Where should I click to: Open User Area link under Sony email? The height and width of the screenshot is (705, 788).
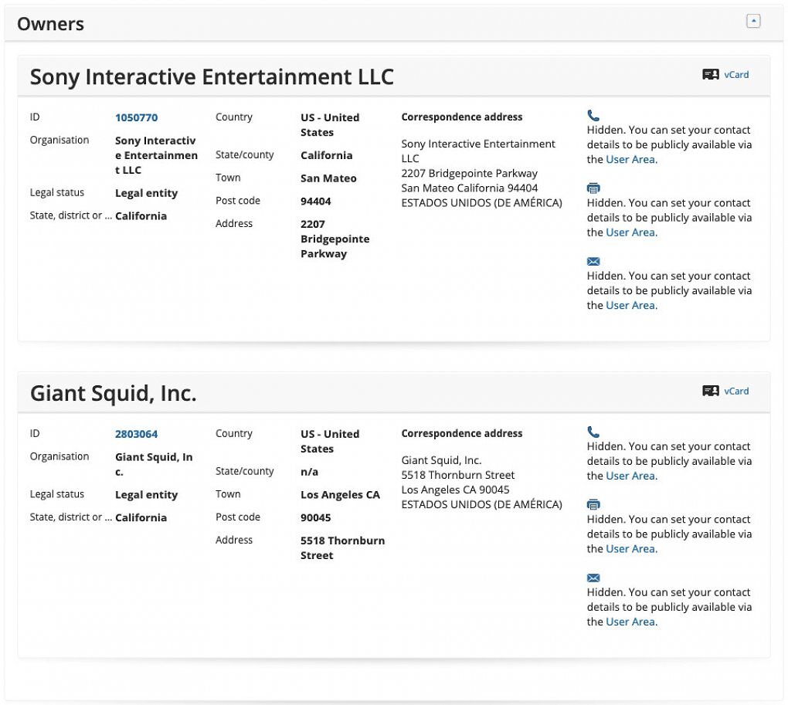point(631,305)
